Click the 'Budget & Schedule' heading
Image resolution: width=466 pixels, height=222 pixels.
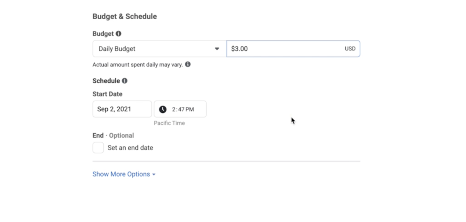pos(125,16)
